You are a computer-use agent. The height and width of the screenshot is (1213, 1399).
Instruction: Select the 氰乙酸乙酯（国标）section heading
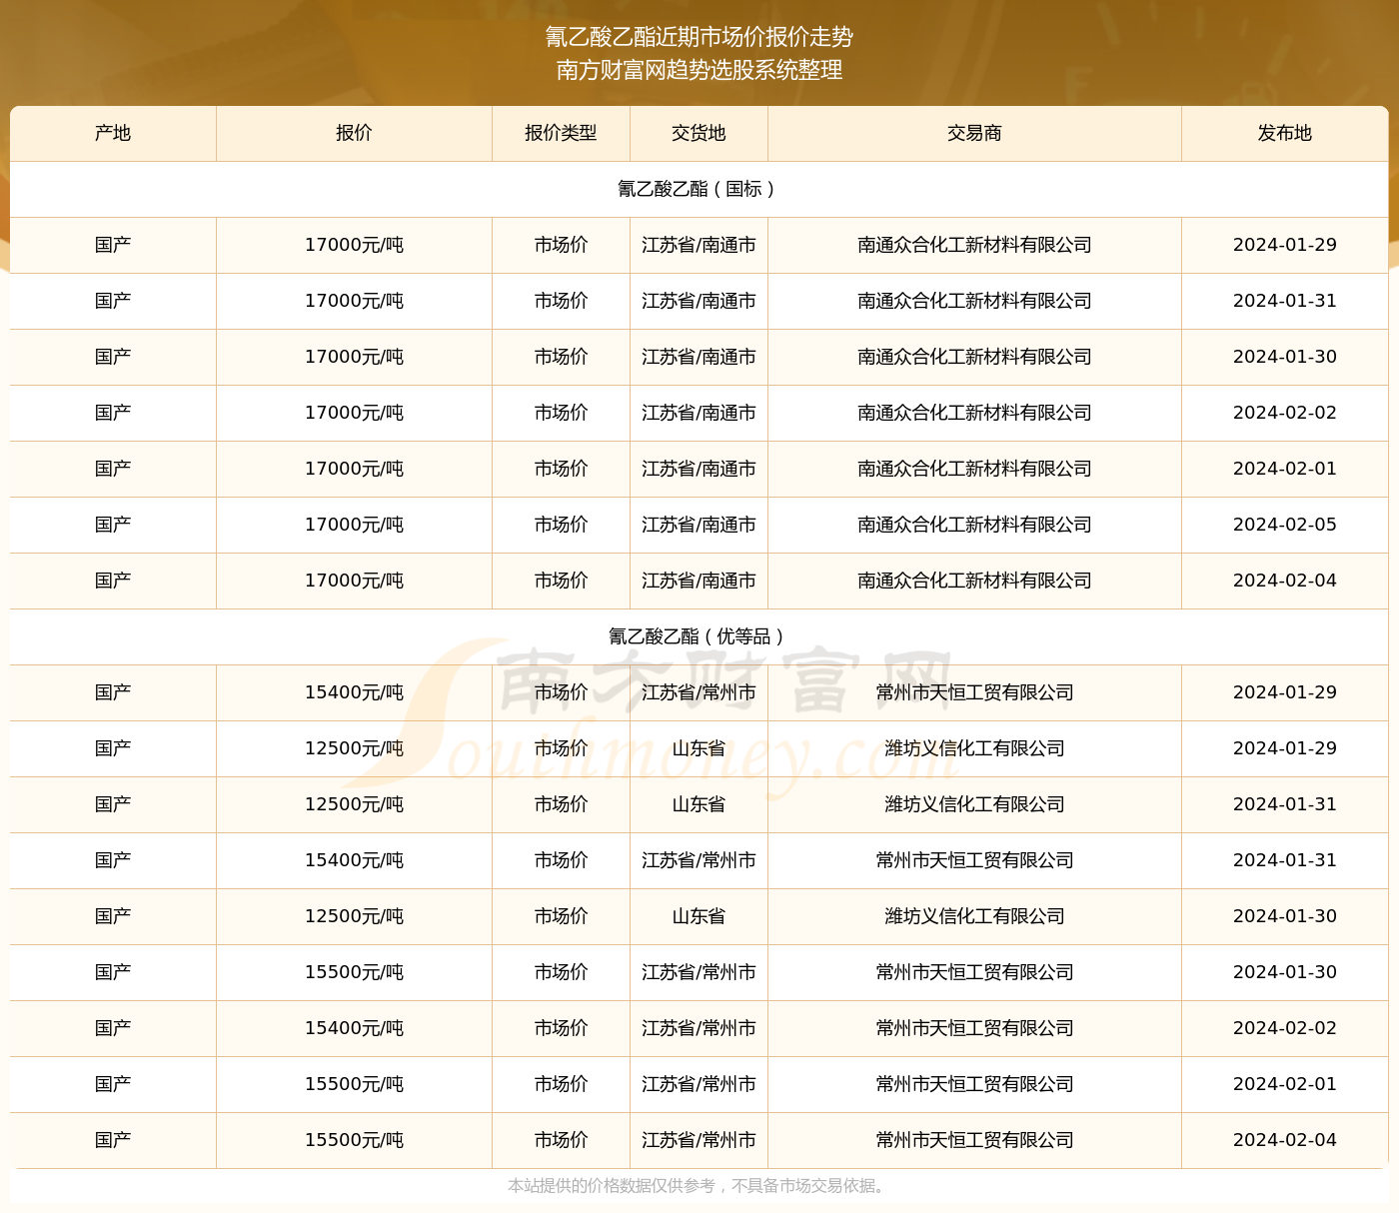[x=699, y=189]
